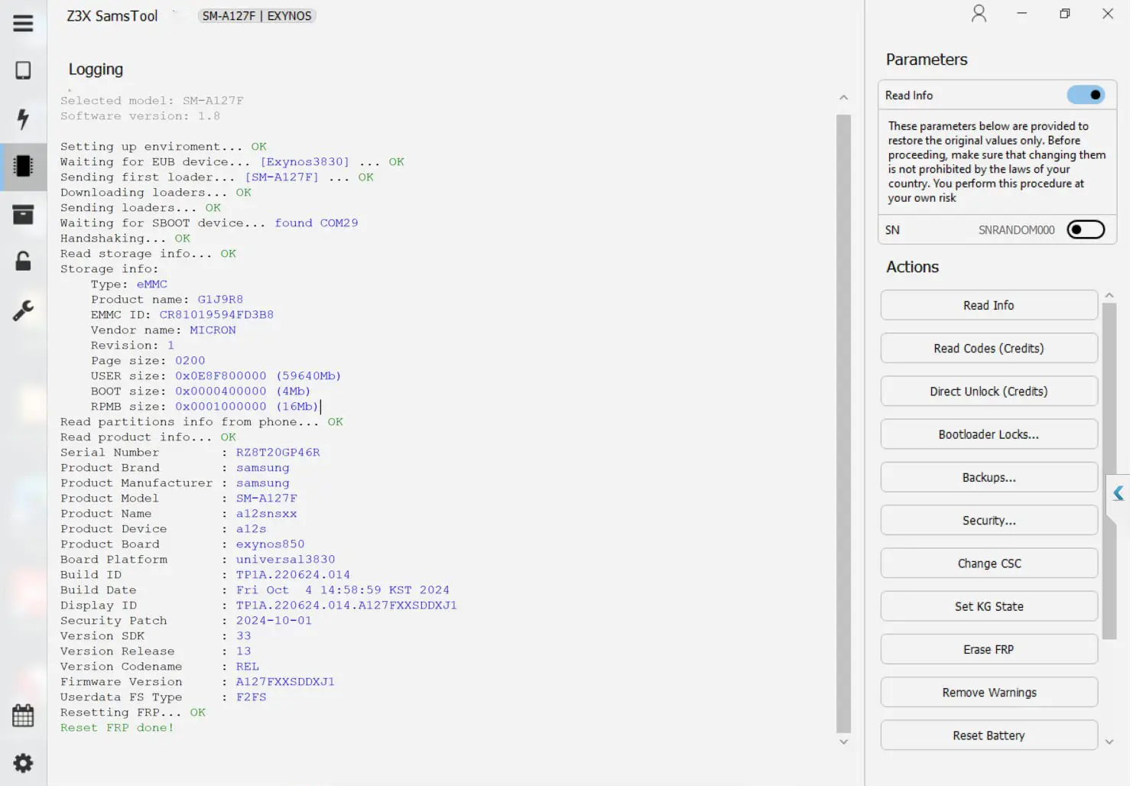This screenshot has width=1133, height=786.
Task: Click Direct Unlock (Credits) button
Action: point(989,391)
